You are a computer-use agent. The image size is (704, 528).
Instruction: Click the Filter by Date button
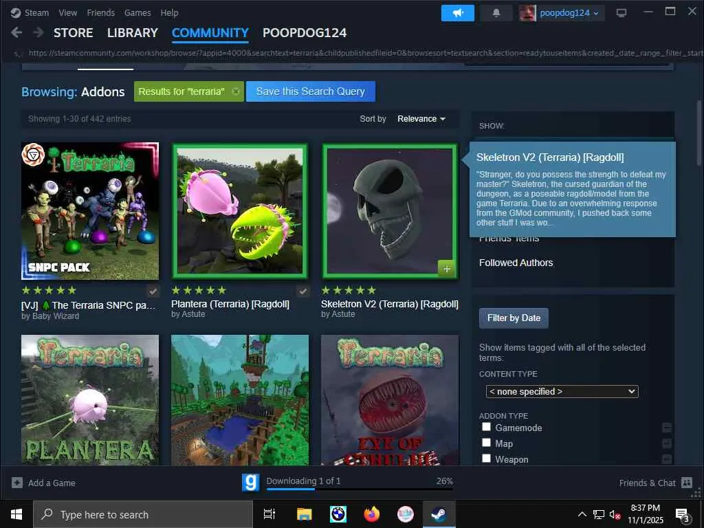tap(514, 318)
